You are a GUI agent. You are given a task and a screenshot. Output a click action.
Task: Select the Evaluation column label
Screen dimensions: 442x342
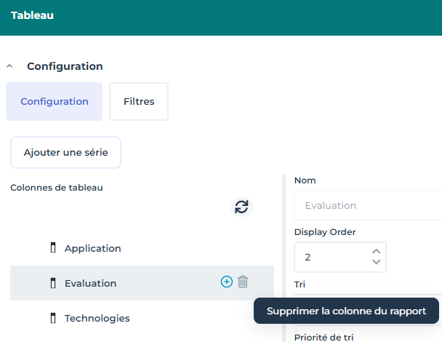click(90, 283)
